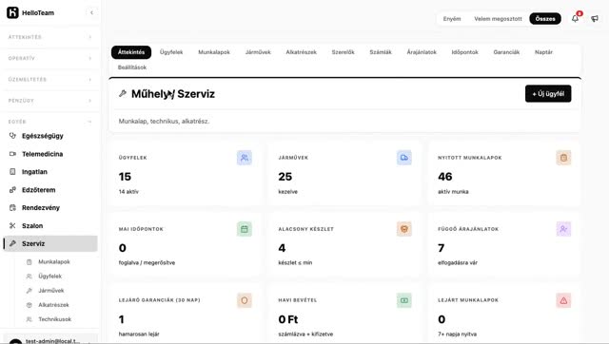609x344 pixels.
Task: Click the Nyitott munkalapok clipboard icon
Action: 563,158
